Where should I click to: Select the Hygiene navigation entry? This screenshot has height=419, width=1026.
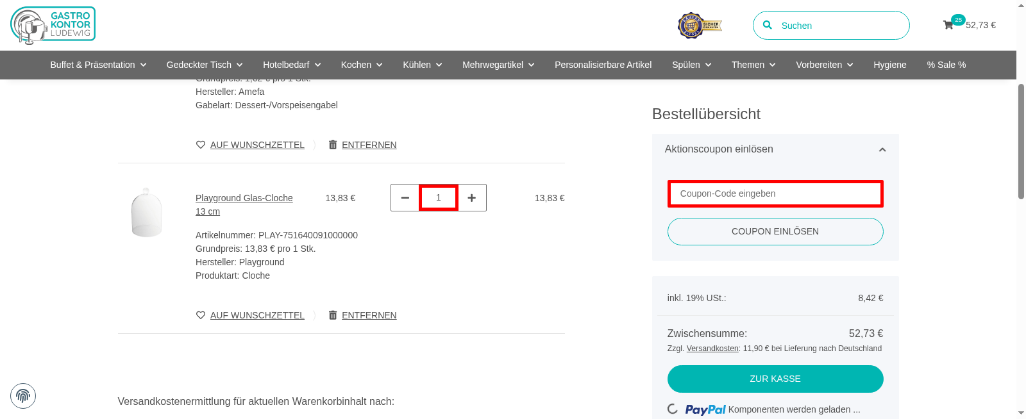889,65
